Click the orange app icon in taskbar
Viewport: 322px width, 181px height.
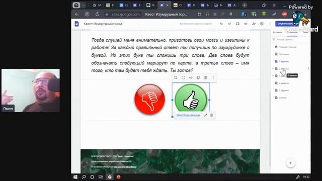119,177
